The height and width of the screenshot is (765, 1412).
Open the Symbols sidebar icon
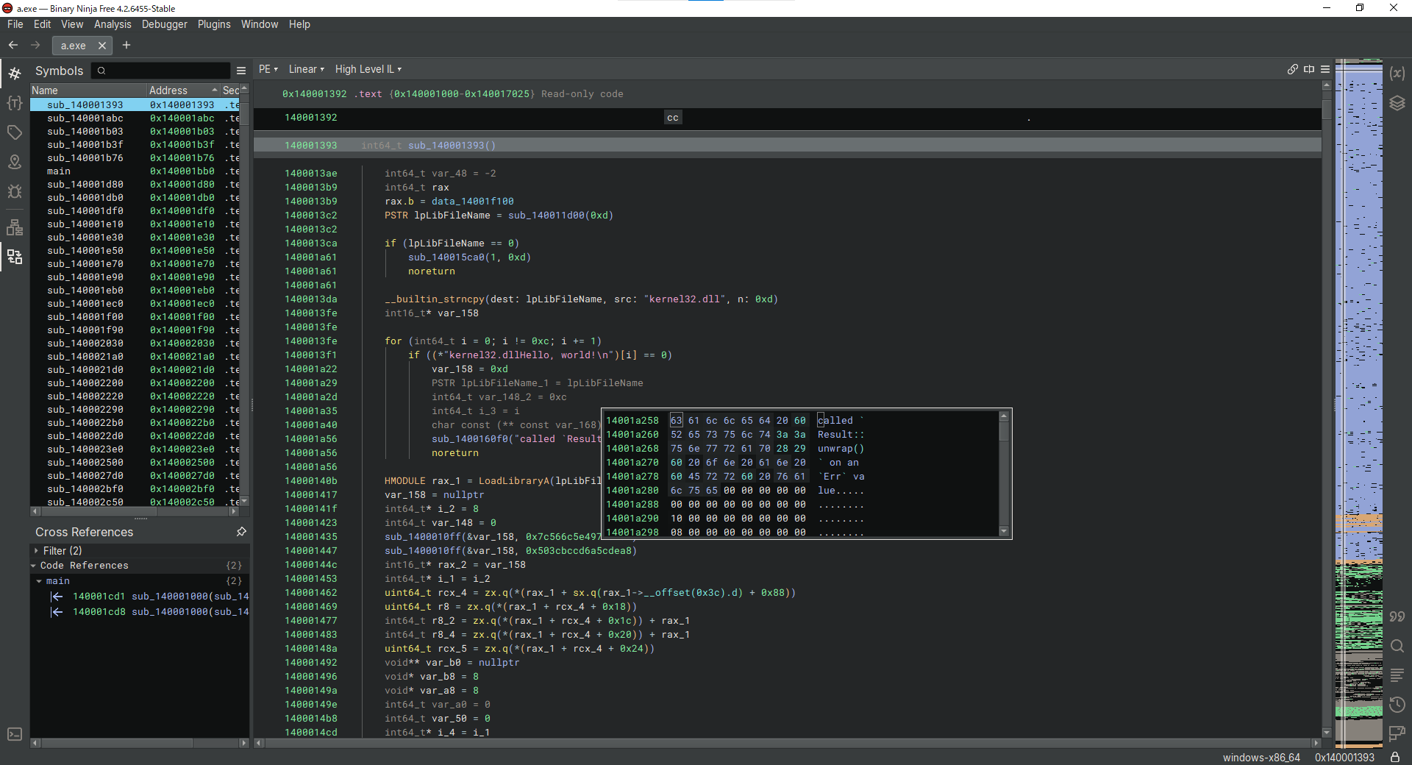coord(15,73)
